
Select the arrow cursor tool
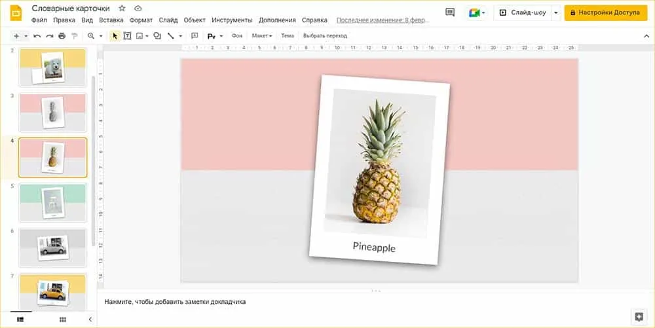[115, 36]
